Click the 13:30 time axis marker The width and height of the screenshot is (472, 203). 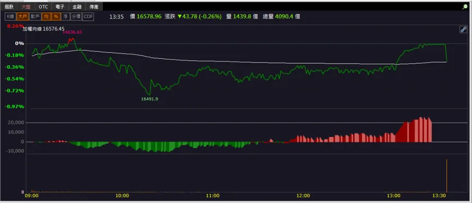(x=439, y=196)
